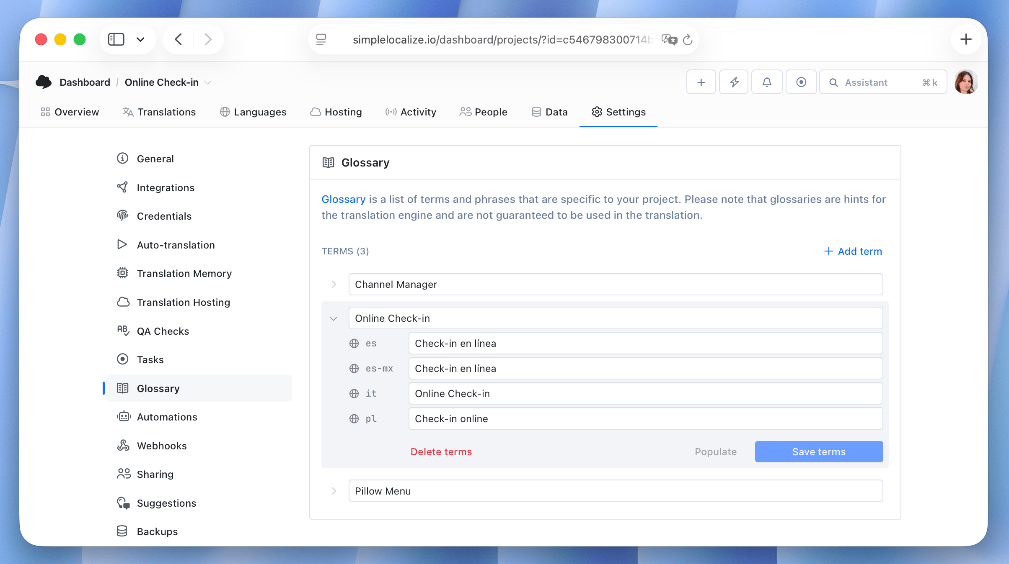This screenshot has width=1009, height=564.
Task: Switch to the Activity tab
Action: [x=411, y=112]
